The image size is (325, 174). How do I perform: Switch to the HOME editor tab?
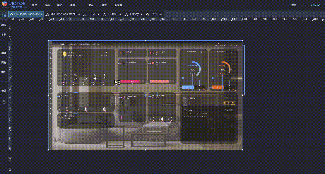(111, 14)
